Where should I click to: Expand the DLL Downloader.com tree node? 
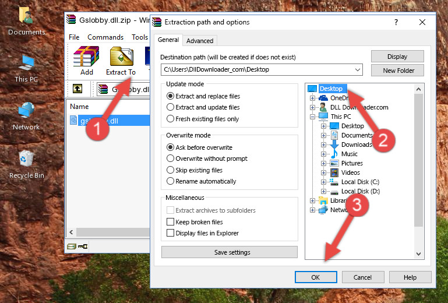click(313, 107)
